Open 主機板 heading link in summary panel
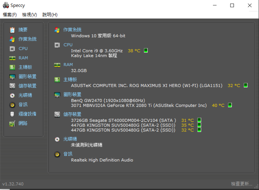Viewport: 259px width, 190px height. point(70,80)
